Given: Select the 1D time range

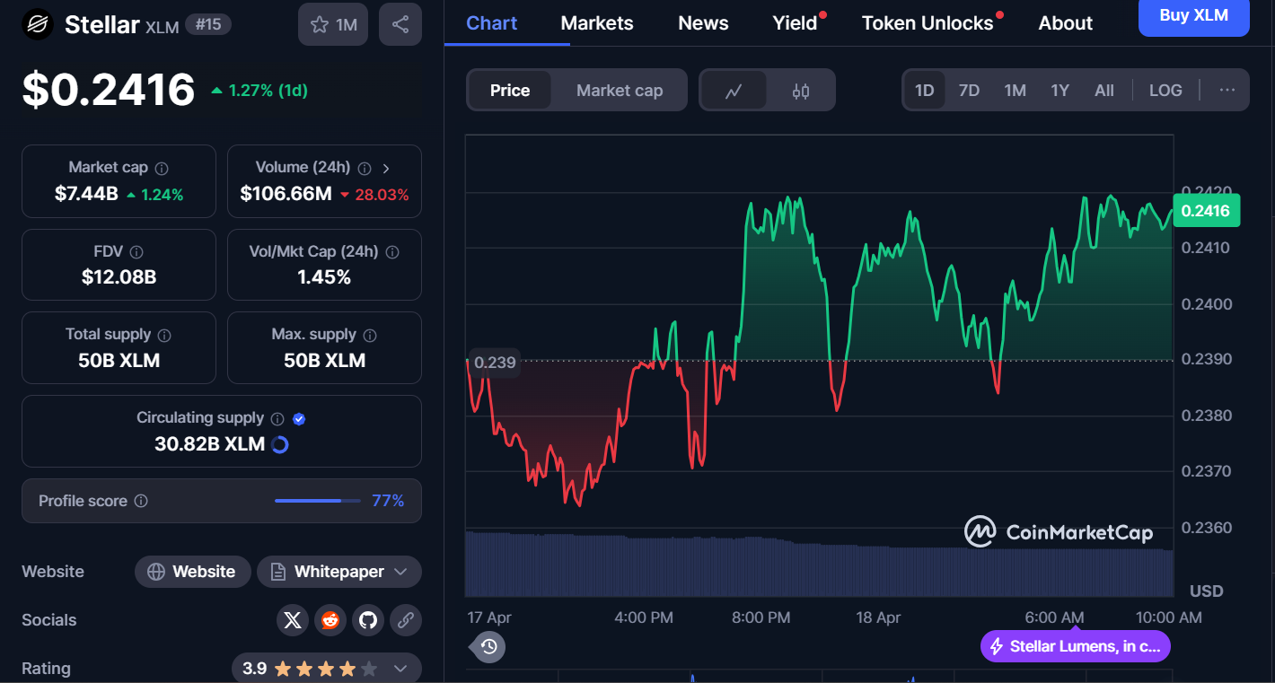Looking at the screenshot, I should [924, 91].
